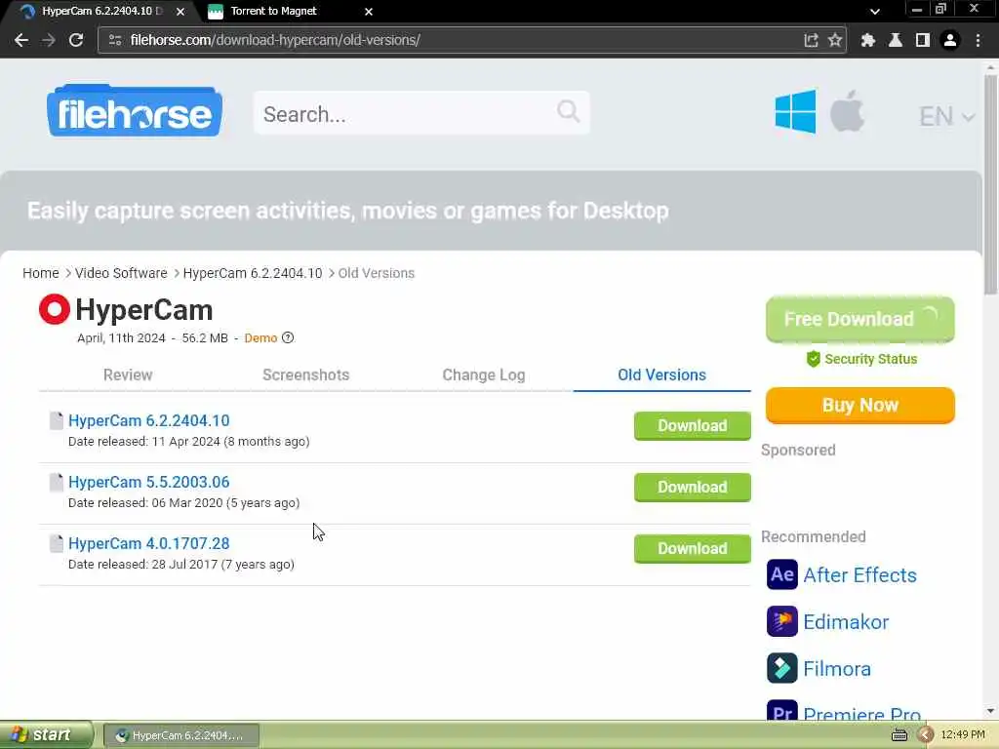
Task: Click the Demo help question mark icon
Action: pyautogui.click(x=288, y=337)
